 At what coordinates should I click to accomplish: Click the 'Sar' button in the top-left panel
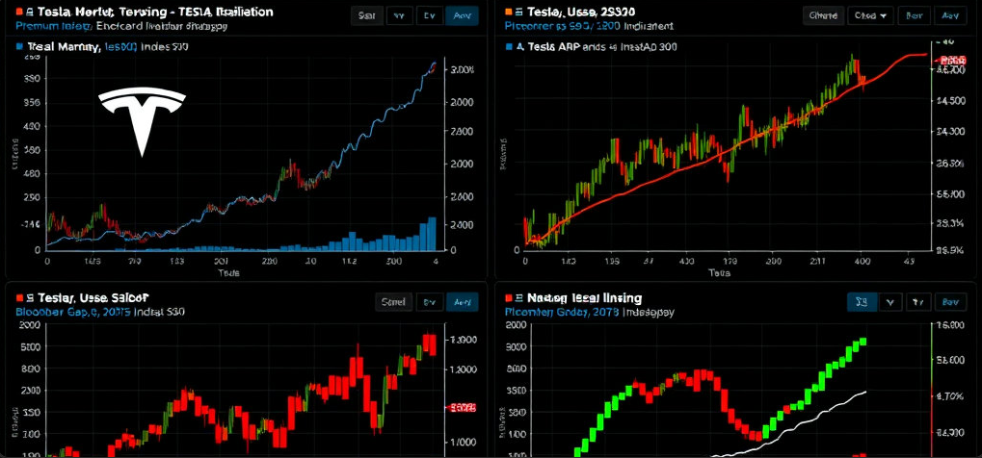click(x=367, y=15)
